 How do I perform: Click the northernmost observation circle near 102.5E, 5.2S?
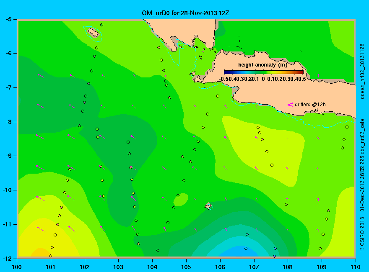pyautogui.click(x=101, y=25)
